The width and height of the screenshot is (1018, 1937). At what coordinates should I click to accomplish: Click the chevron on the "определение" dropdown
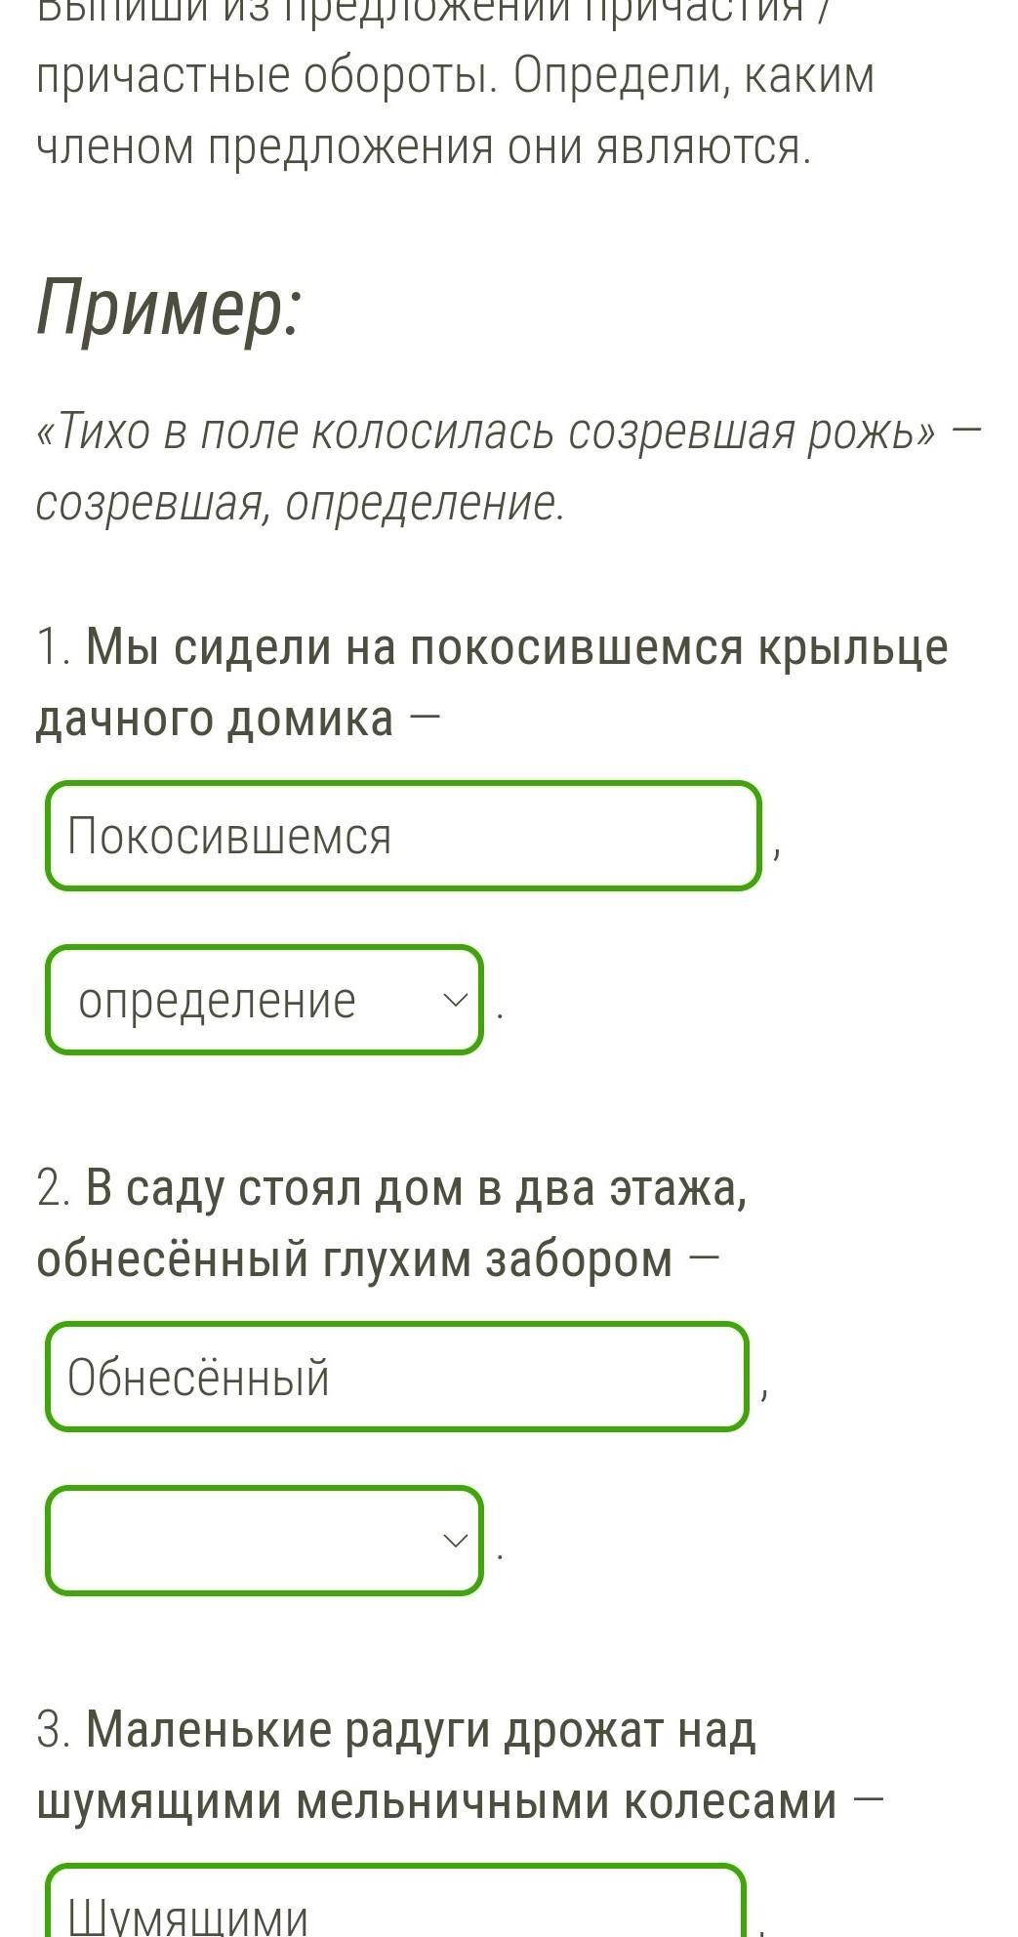click(x=455, y=1000)
